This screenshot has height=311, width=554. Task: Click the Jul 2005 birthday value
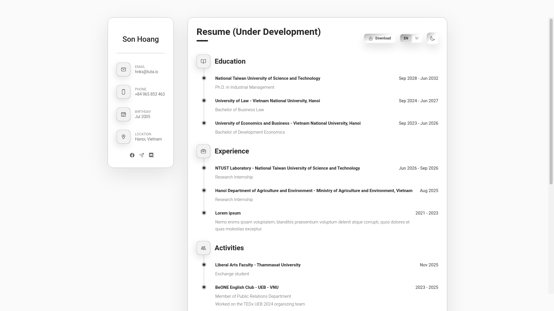point(143,117)
